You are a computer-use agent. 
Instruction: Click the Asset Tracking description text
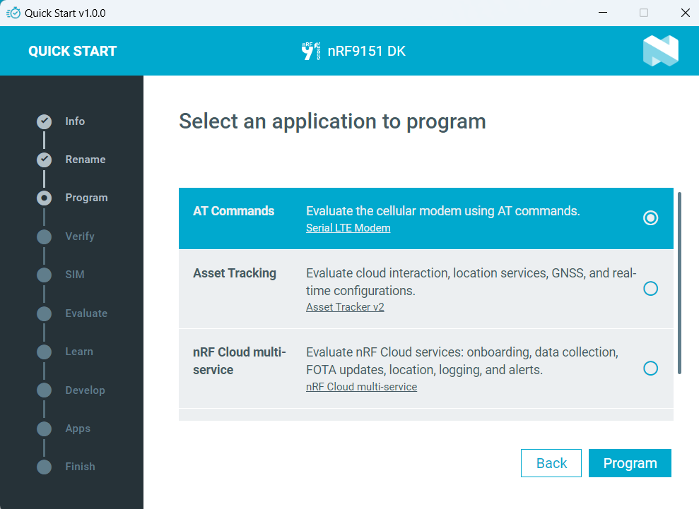tap(471, 282)
